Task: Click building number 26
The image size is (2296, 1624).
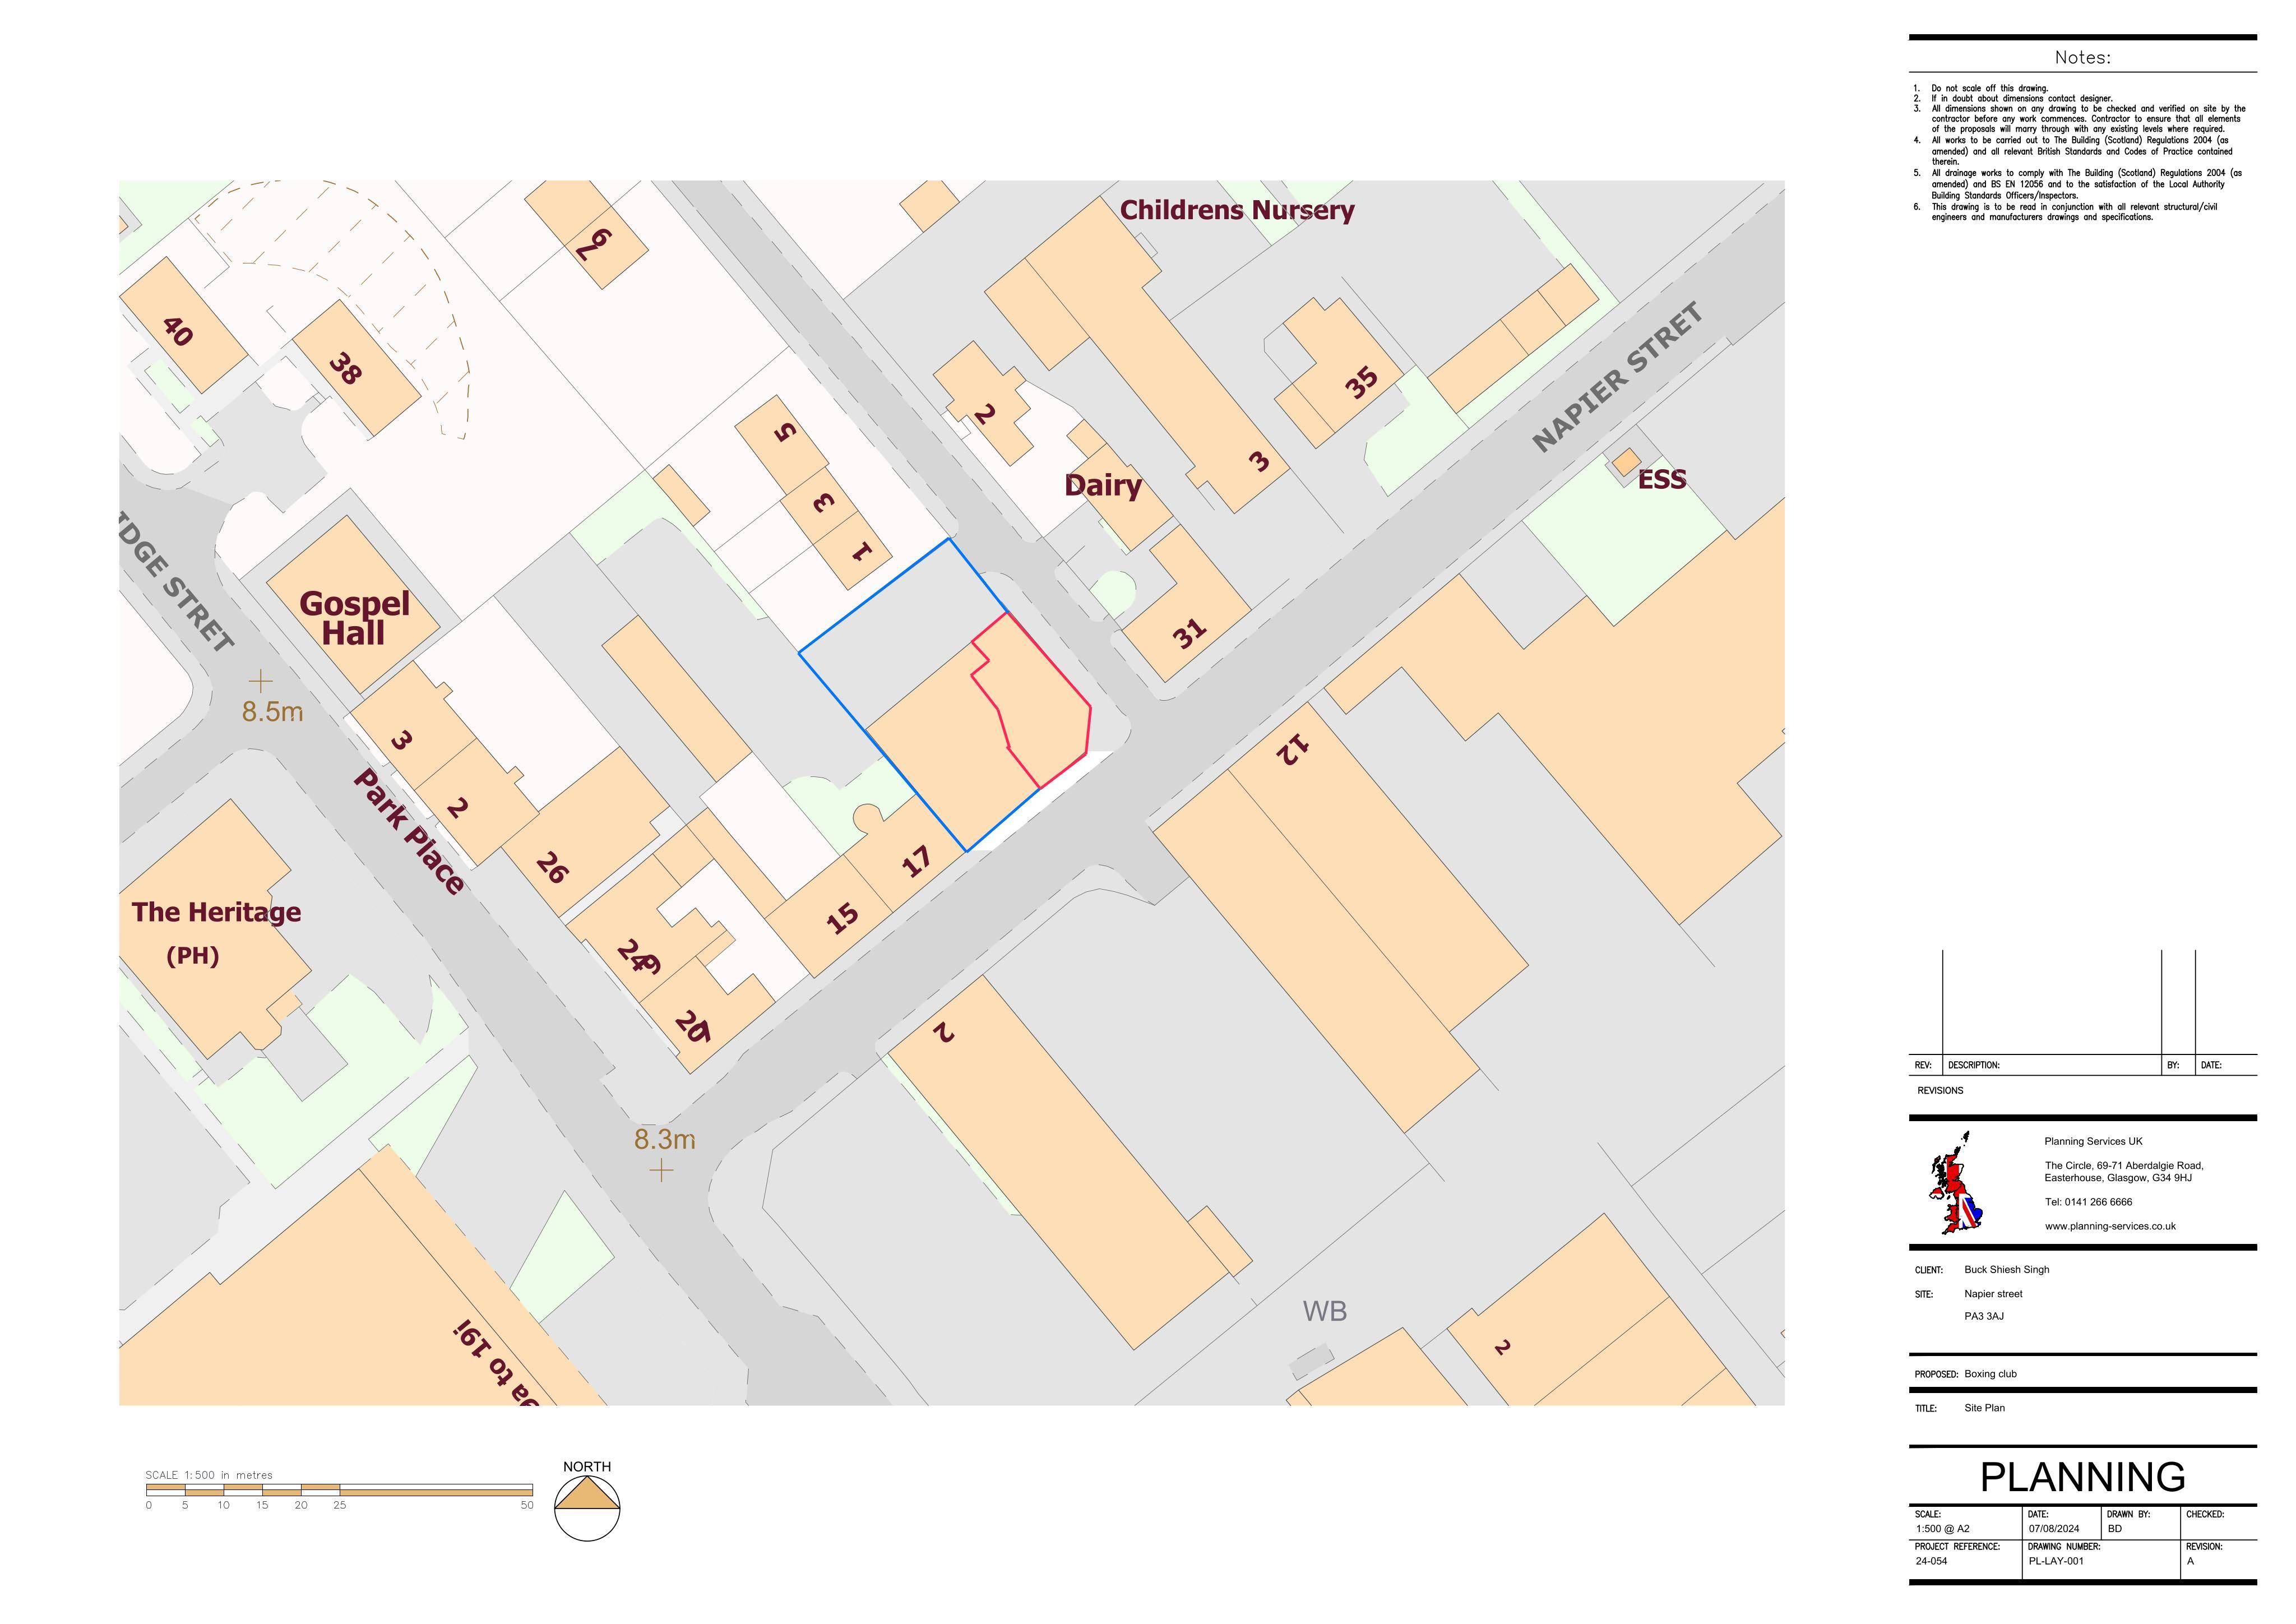Action: 552,867
